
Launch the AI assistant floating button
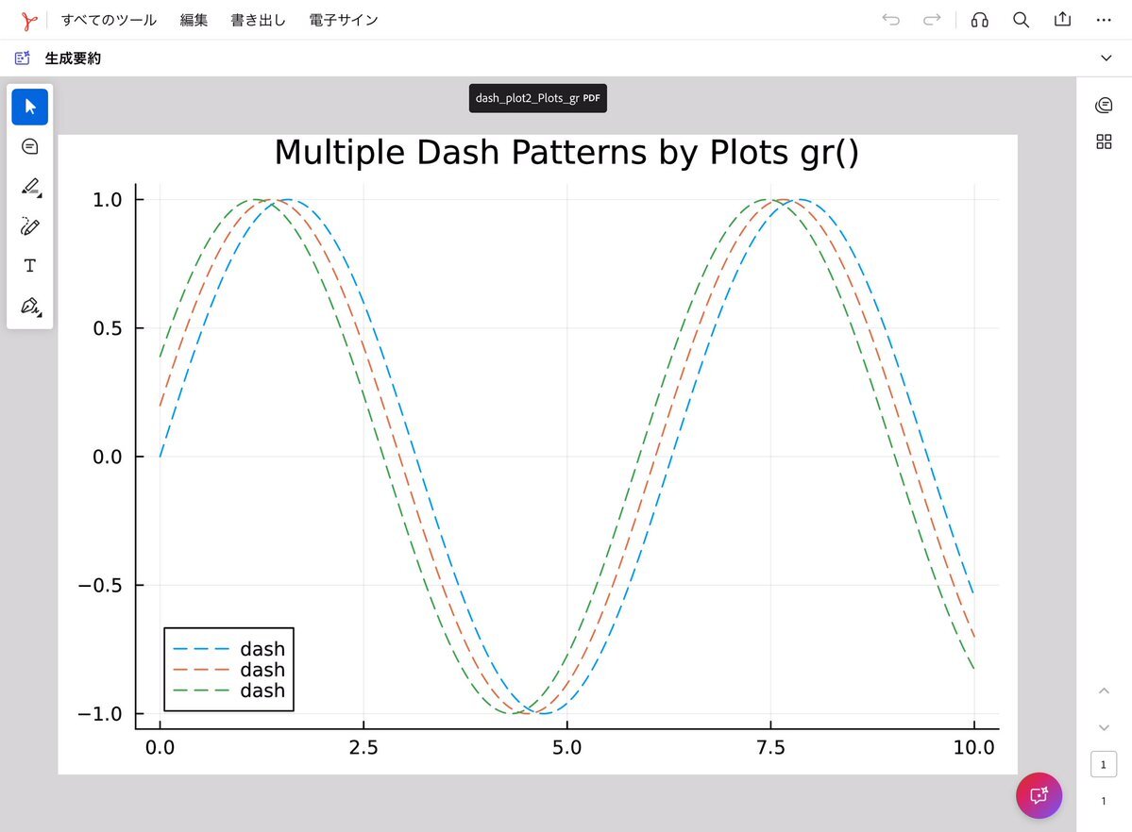click(x=1039, y=795)
